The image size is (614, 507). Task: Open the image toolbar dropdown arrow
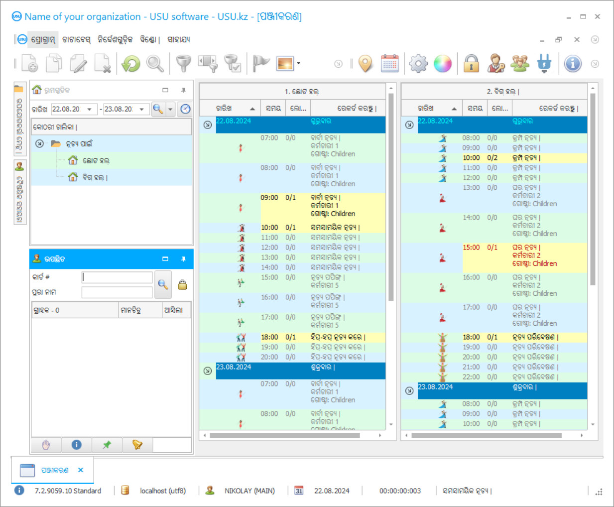(298, 64)
